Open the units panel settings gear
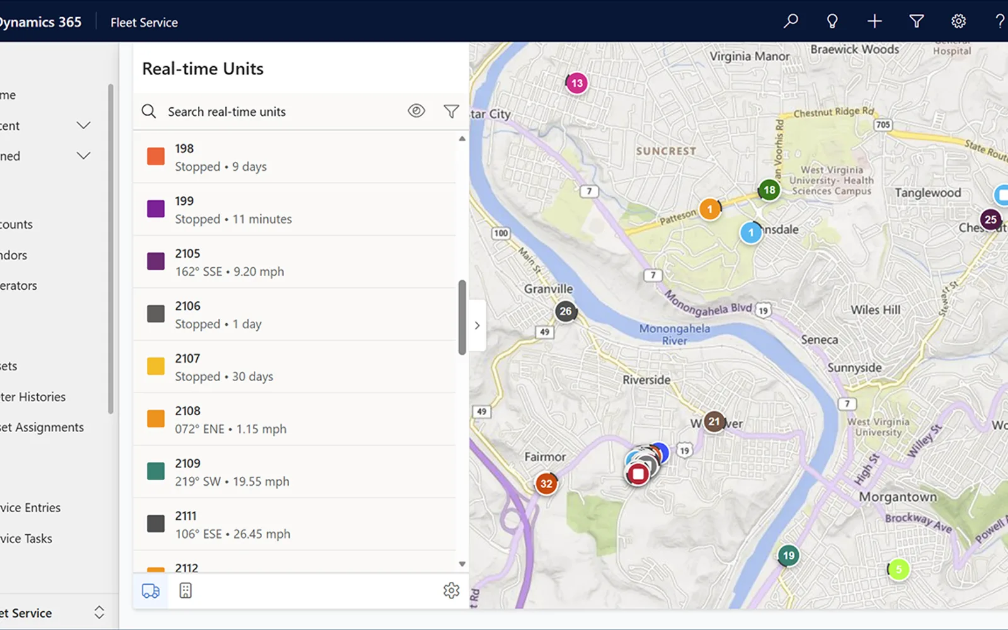Screen dimensions: 1008x630 (451, 590)
